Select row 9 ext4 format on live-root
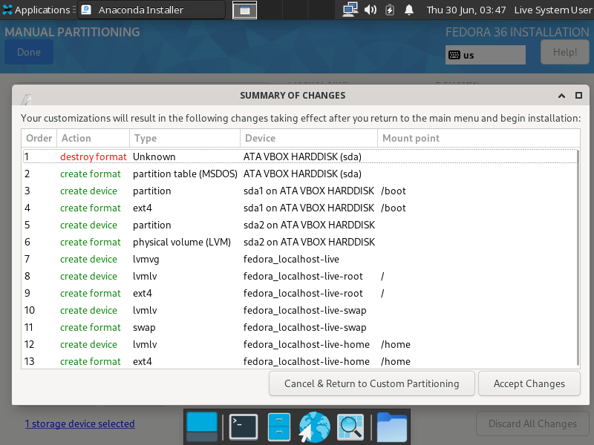Viewport: 594px width, 445px height. point(300,293)
